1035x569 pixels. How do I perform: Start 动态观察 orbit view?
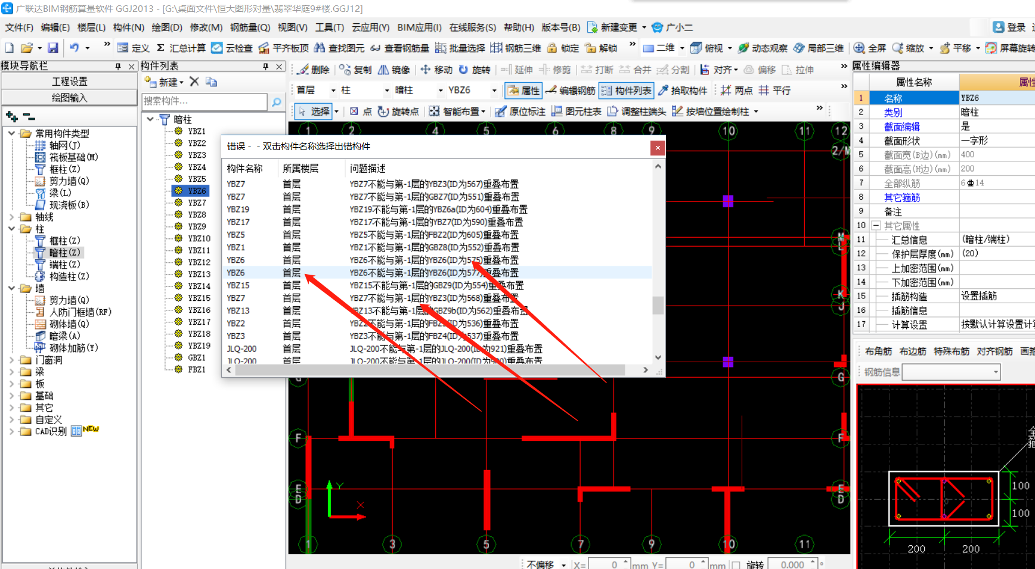(x=763, y=48)
